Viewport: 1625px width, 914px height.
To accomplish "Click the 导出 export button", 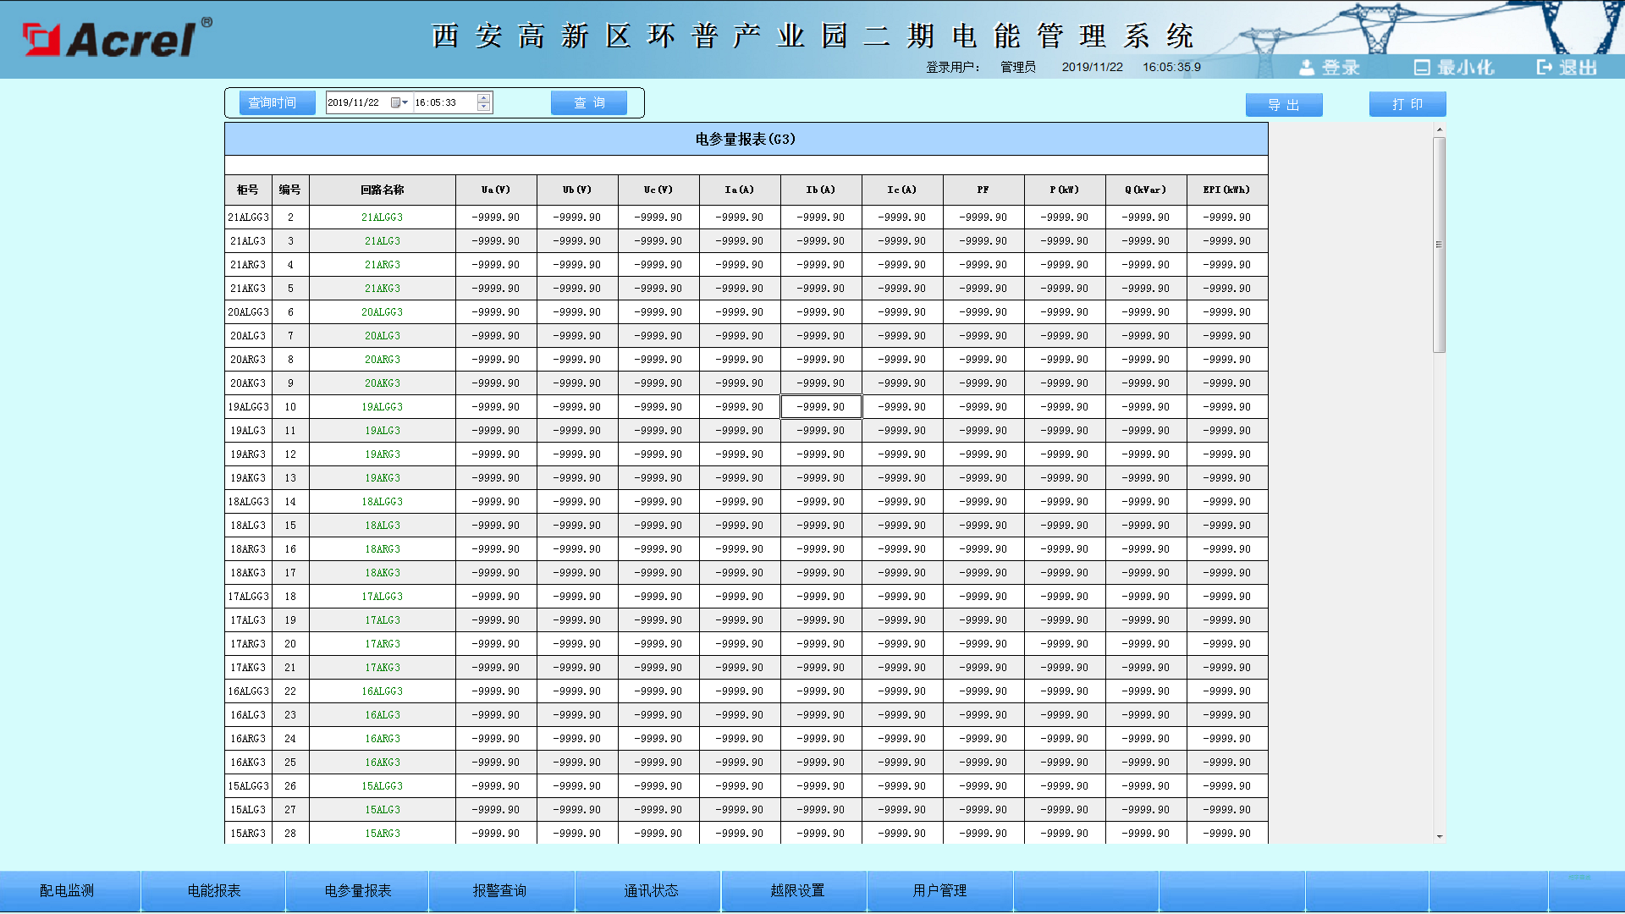I will click(x=1284, y=104).
